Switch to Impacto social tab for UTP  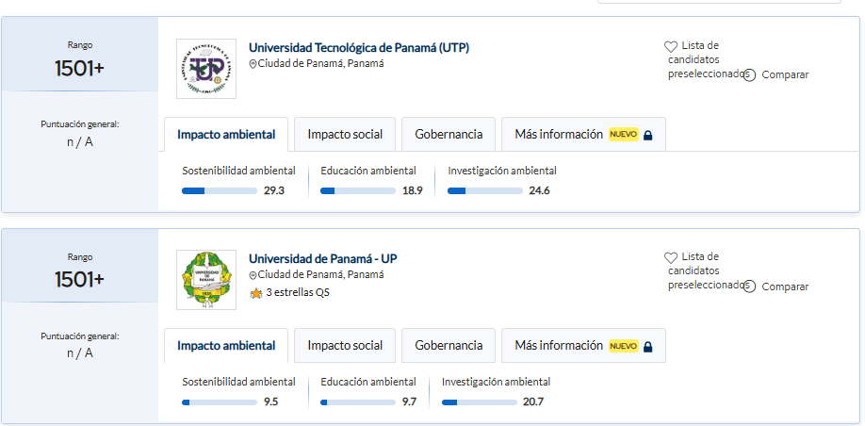coord(345,134)
